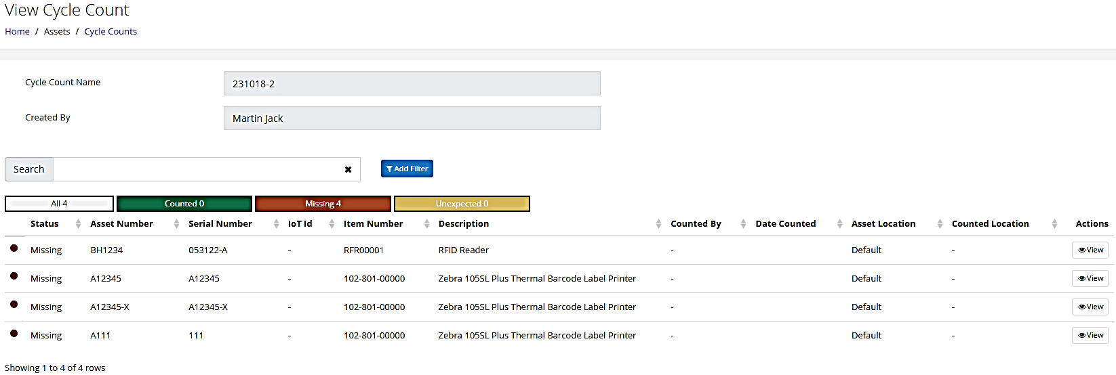Sort by Item Number column arrows
The height and width of the screenshot is (375, 1116).
(426, 224)
